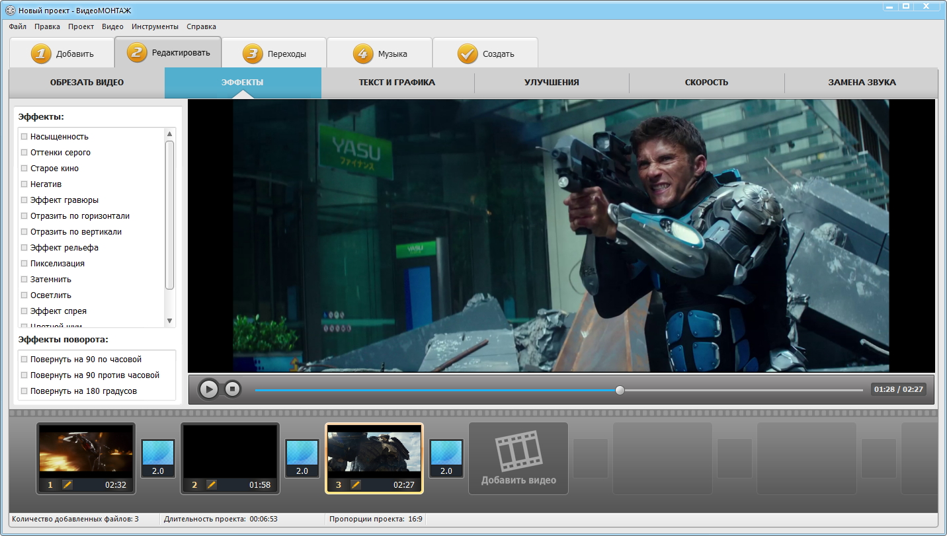Image resolution: width=947 pixels, height=536 pixels.
Task: Stop the video playback
Action: (232, 389)
